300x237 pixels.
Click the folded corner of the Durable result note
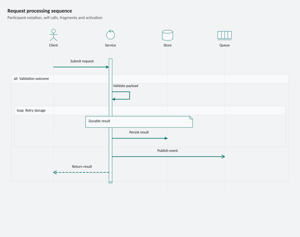click(x=191, y=118)
